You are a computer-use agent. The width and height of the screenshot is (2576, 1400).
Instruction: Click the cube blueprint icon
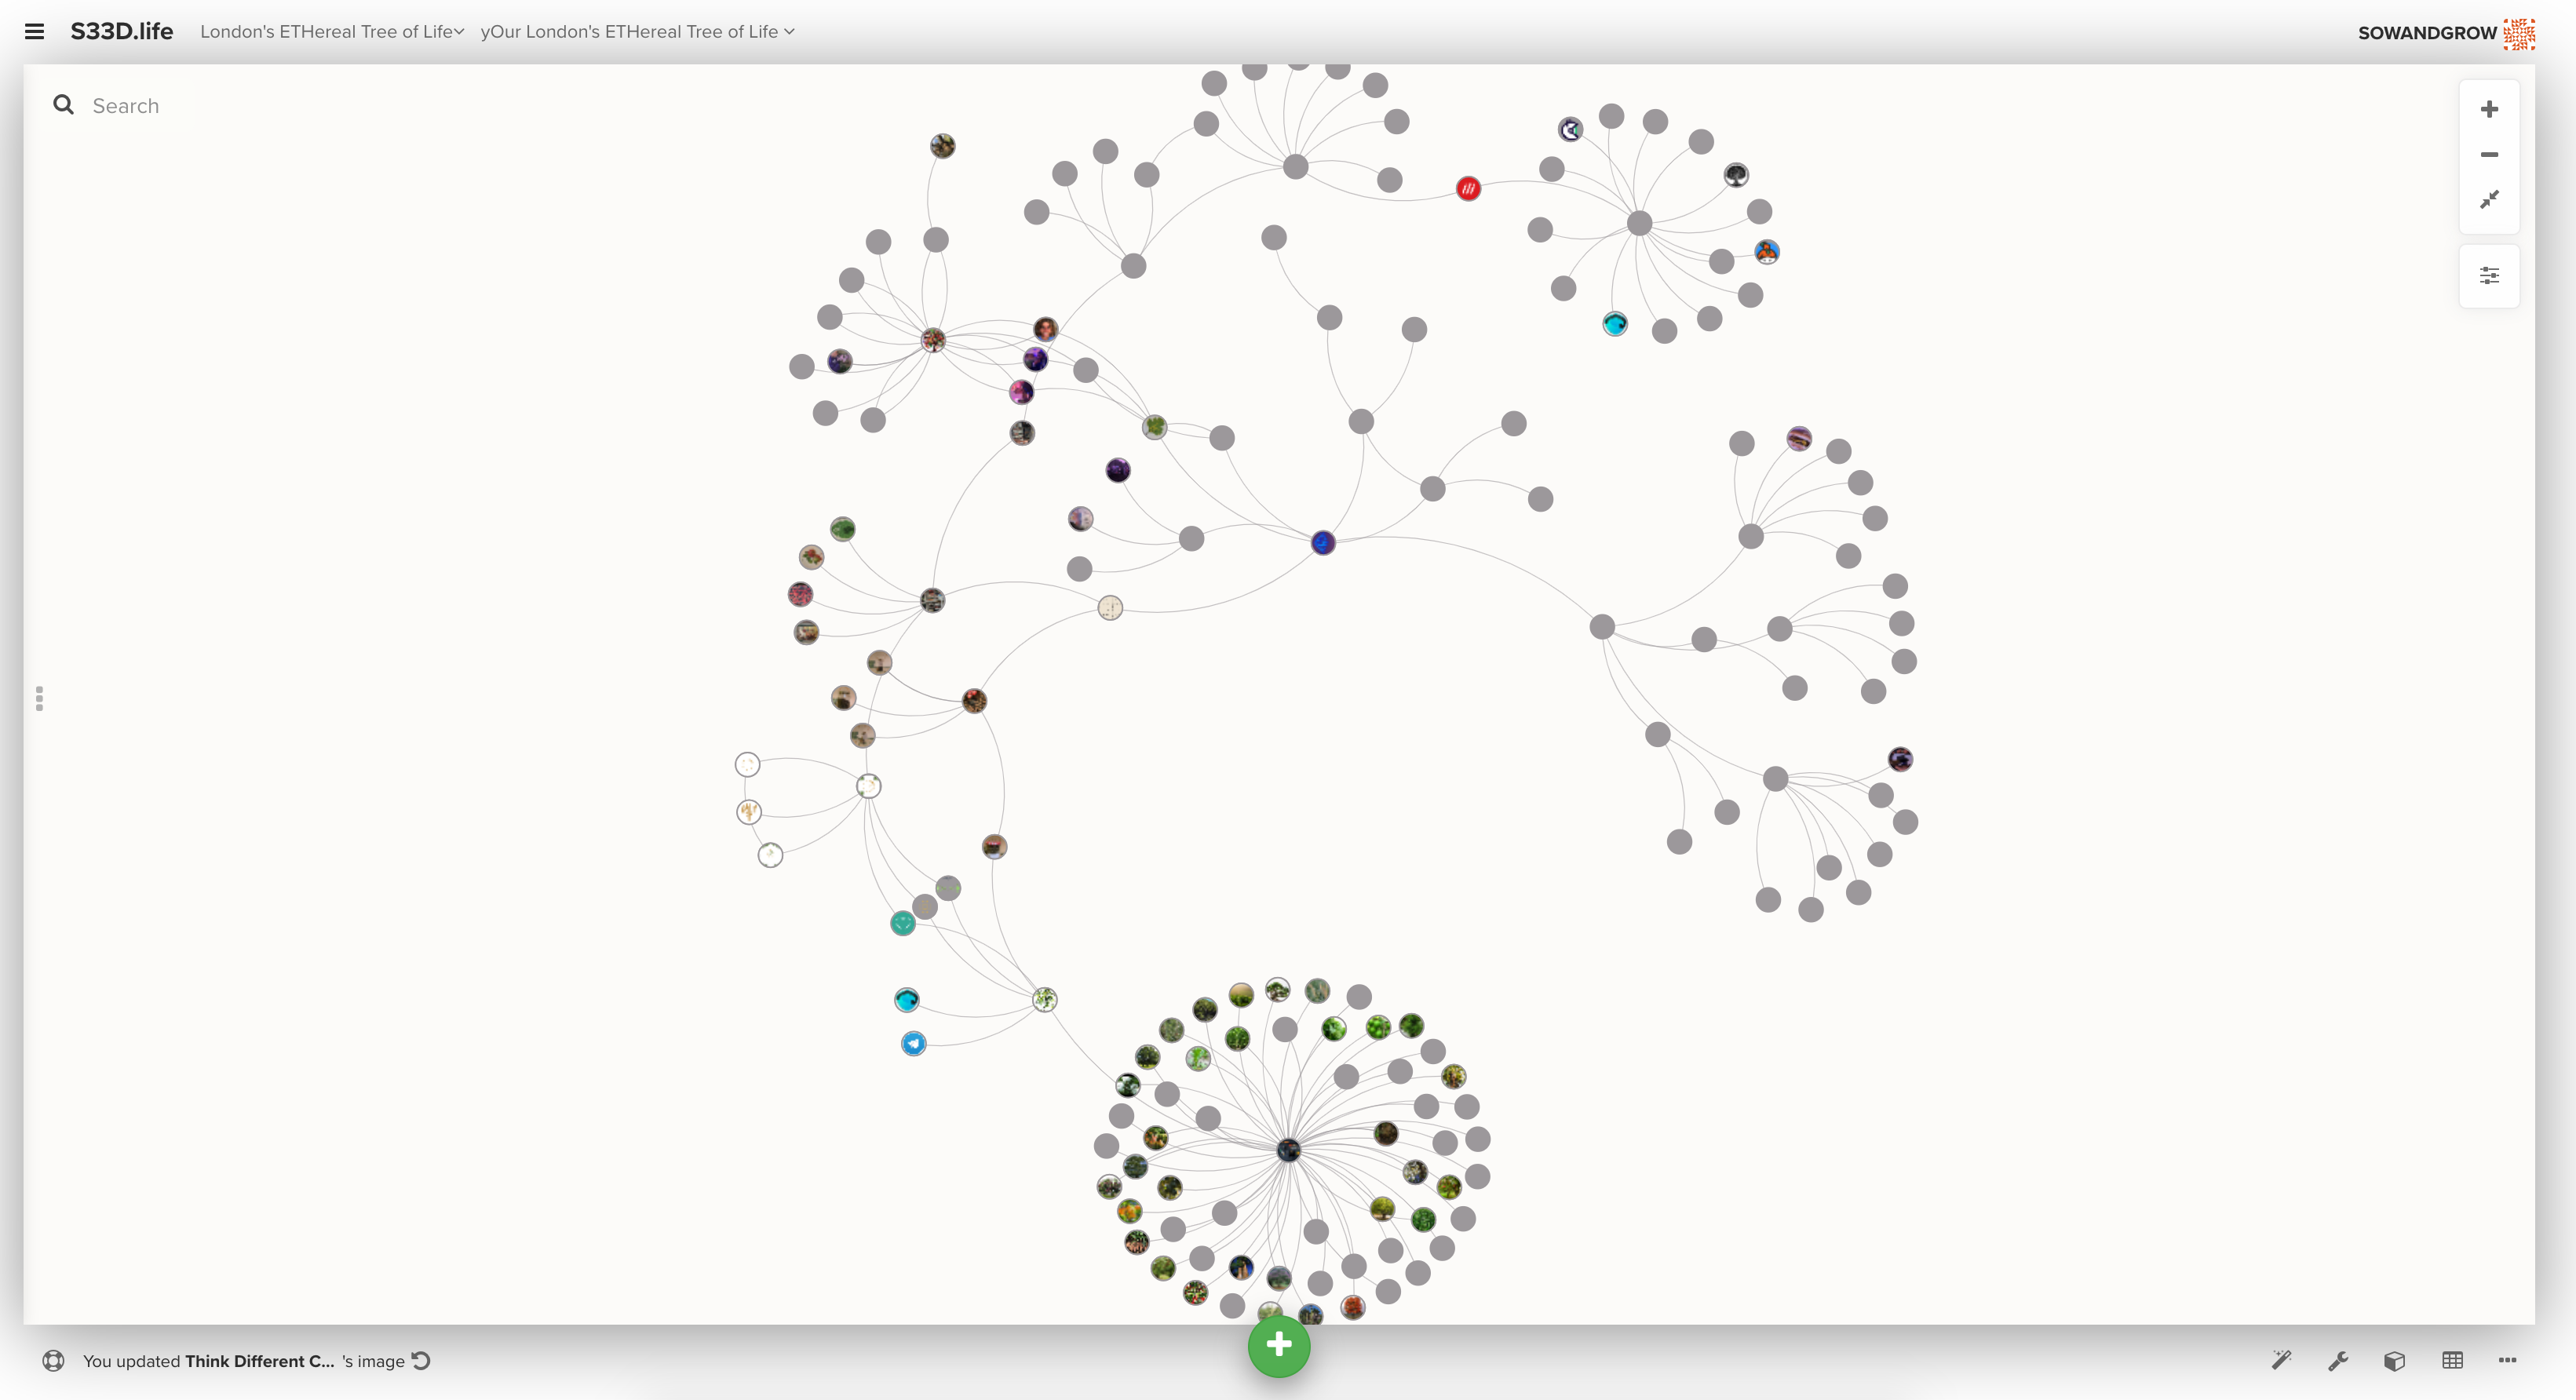coord(2394,1360)
